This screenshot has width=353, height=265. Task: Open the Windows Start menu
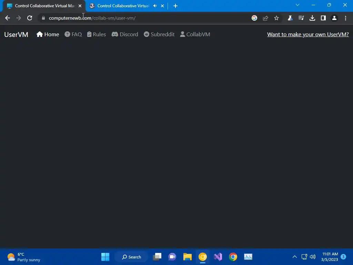(x=105, y=257)
